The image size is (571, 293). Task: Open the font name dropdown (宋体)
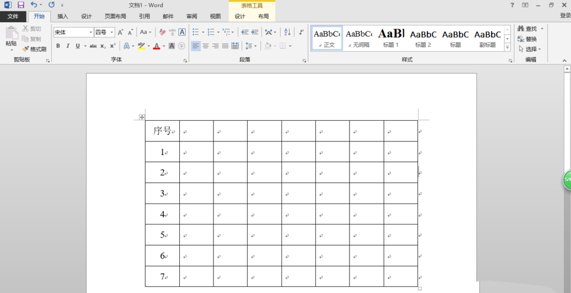pyautogui.click(x=73, y=32)
